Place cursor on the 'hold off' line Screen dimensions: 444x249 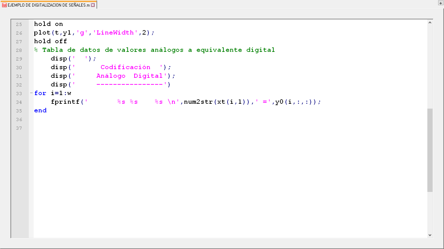pyautogui.click(x=51, y=41)
